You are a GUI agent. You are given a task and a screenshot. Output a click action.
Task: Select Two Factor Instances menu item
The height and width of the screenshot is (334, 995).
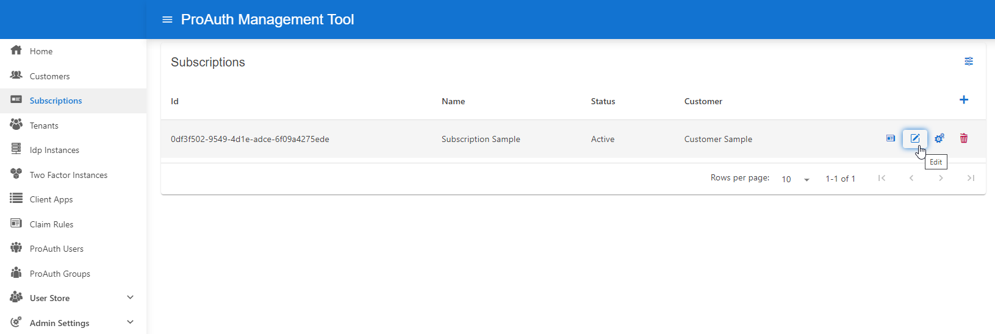[68, 175]
